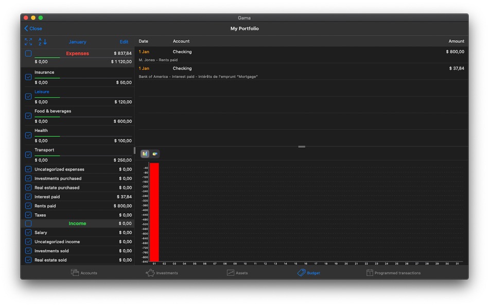Click the Income header label

click(x=77, y=223)
